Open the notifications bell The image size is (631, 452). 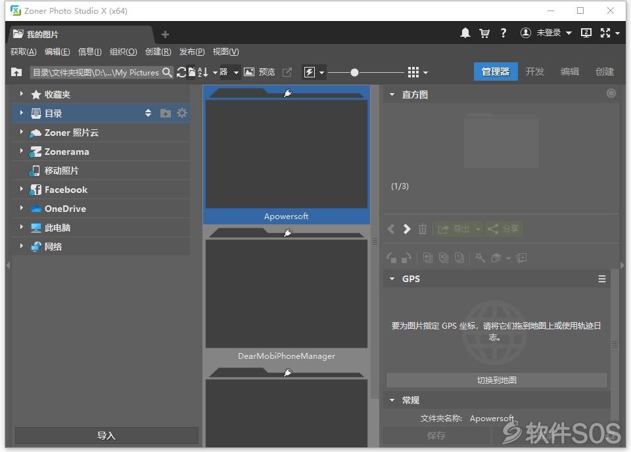pyautogui.click(x=465, y=33)
